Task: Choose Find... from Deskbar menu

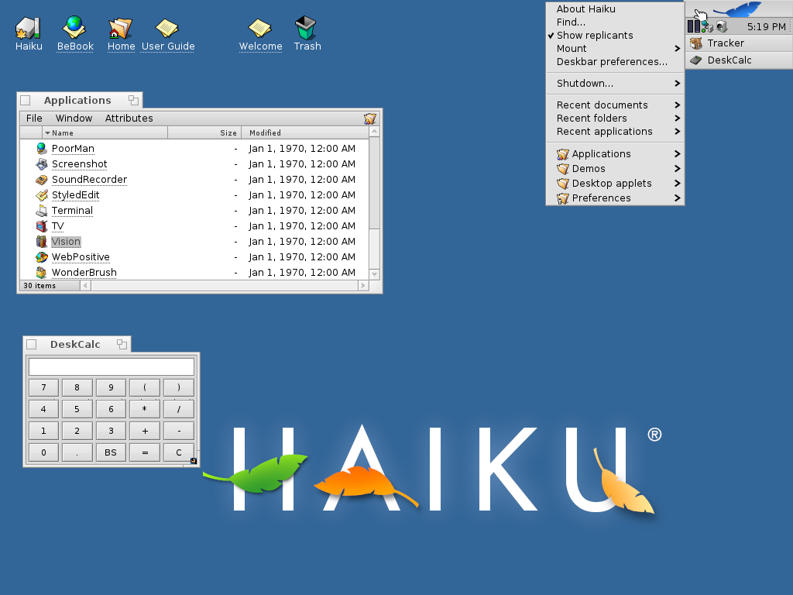Action: point(615,22)
